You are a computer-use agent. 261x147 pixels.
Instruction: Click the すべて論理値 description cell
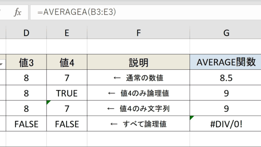point(139,124)
